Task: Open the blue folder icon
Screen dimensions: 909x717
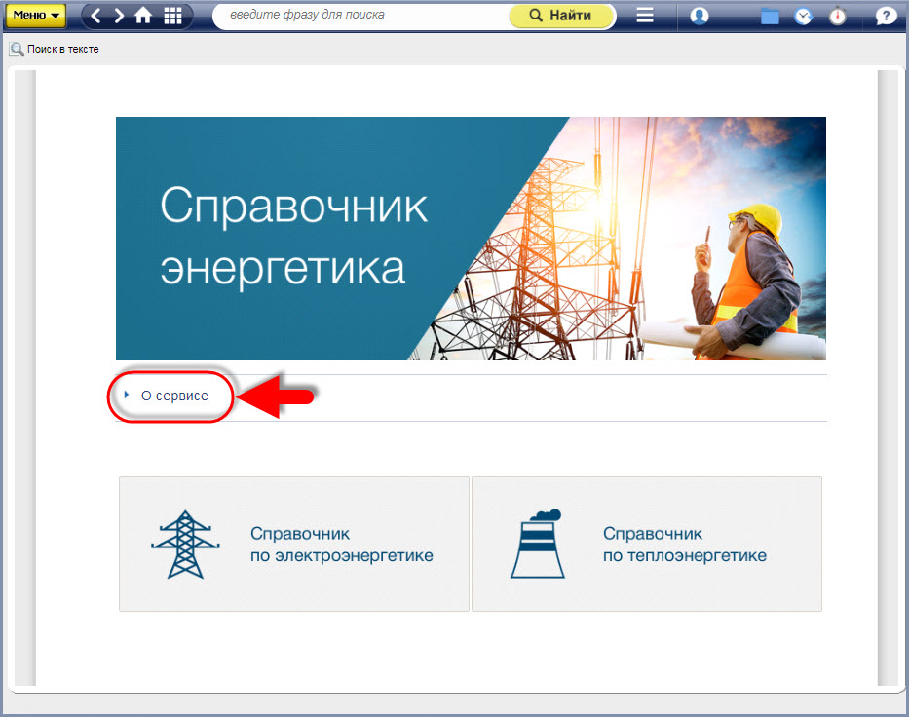Action: (770, 16)
